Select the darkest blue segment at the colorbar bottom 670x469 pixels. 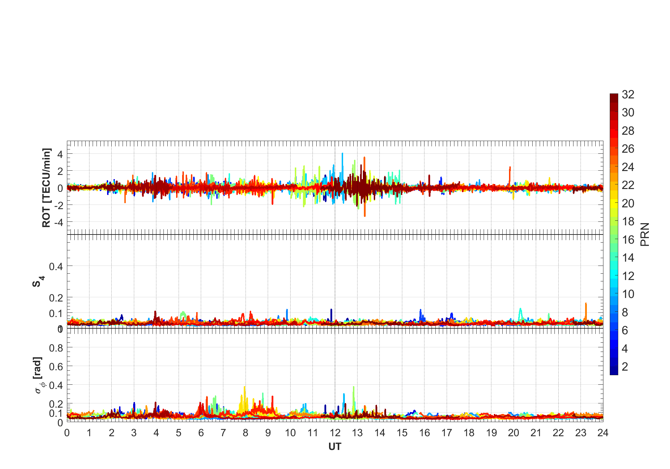click(614, 371)
